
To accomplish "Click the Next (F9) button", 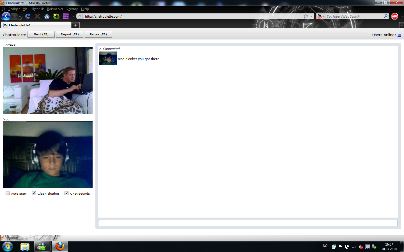I will coord(41,34).
